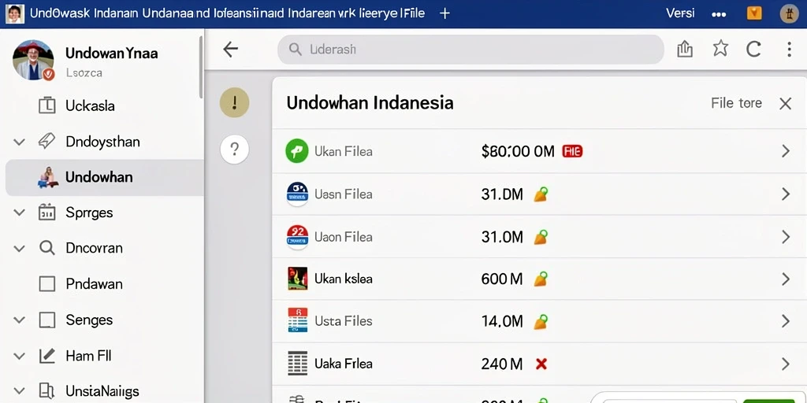The width and height of the screenshot is (807, 403).
Task: Toggle the Senges checkbox
Action: [x=46, y=320]
